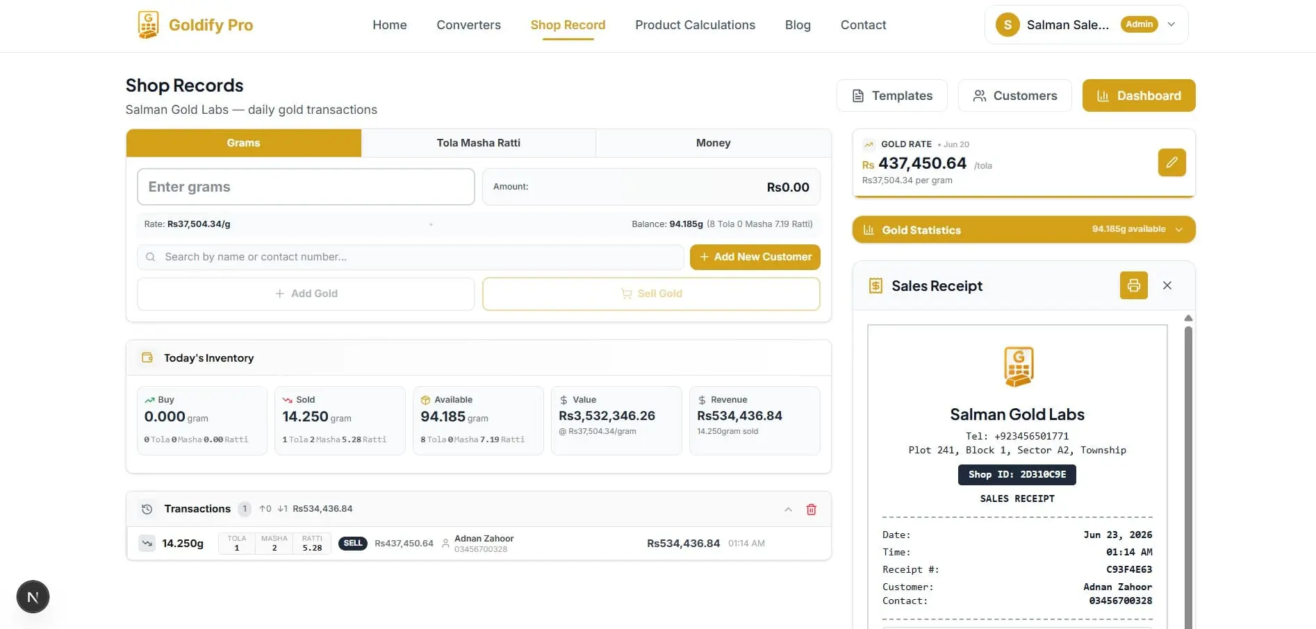The height and width of the screenshot is (629, 1316).
Task: Click Adnan Zahoor in transaction row
Action: [484, 539]
